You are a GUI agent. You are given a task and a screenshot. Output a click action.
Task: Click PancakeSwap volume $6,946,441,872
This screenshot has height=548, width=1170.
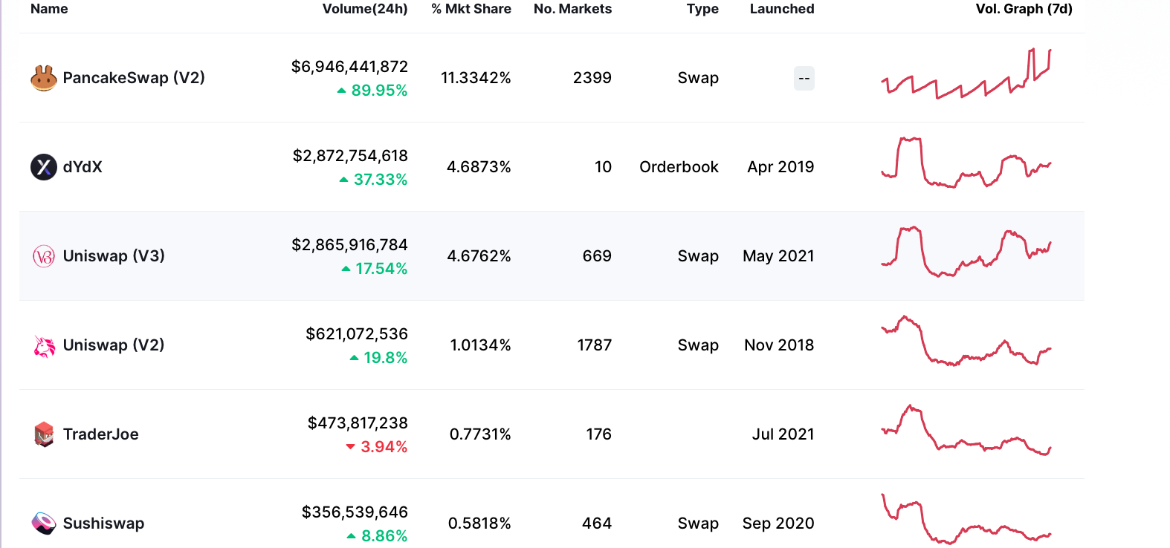(x=349, y=67)
